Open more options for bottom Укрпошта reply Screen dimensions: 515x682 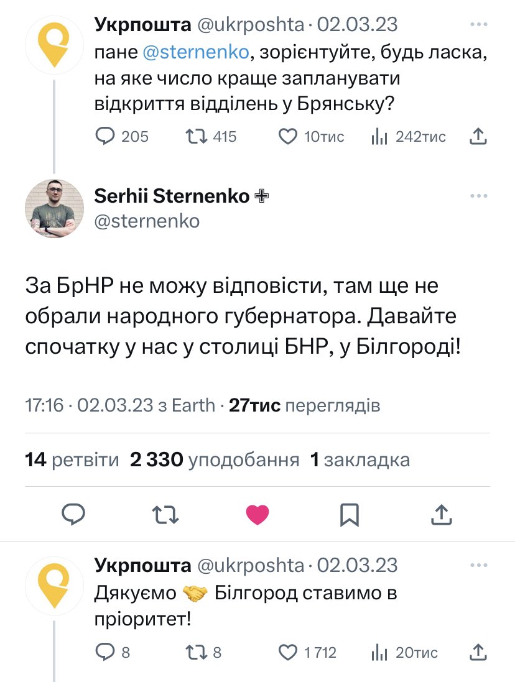pos(478,566)
